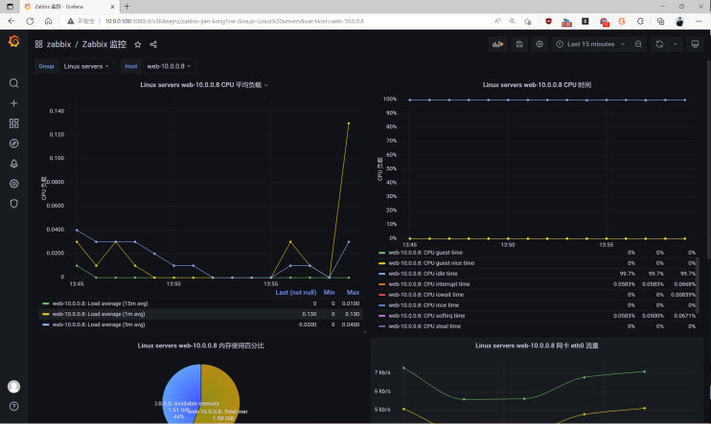Viewport: 711px width, 424px height.
Task: Toggle CPU interrupt time series
Action: [x=429, y=284]
